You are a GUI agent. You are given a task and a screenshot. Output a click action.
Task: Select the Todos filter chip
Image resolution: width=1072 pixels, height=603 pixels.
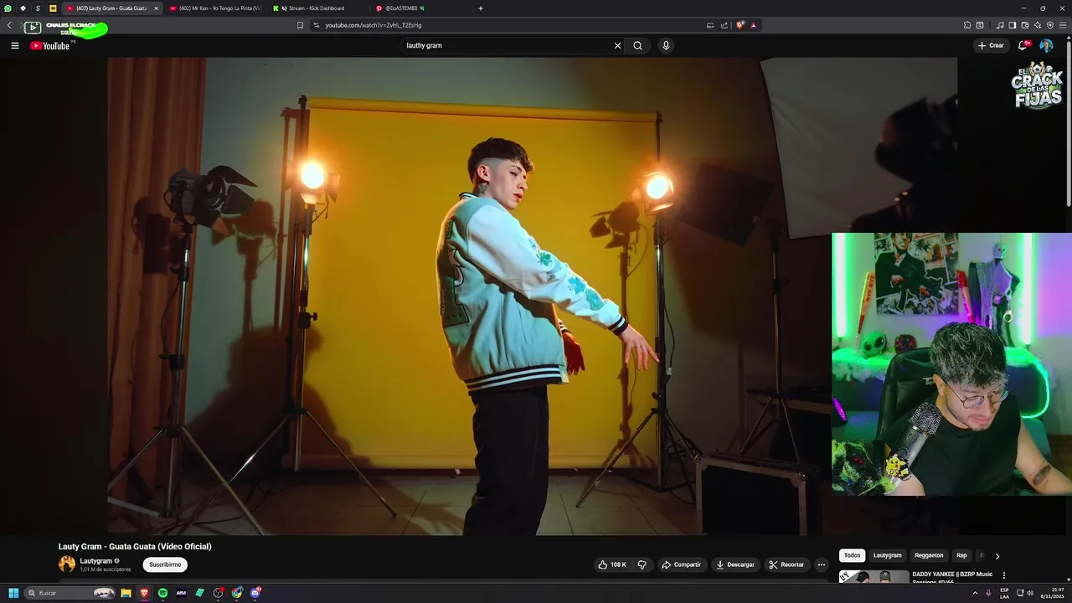pyautogui.click(x=852, y=555)
